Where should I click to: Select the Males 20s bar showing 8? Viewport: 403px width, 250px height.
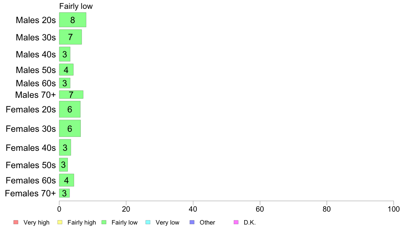pyautogui.click(x=73, y=20)
